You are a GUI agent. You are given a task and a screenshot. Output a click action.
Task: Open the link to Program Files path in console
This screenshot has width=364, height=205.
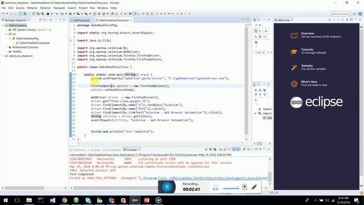[x=204, y=178]
